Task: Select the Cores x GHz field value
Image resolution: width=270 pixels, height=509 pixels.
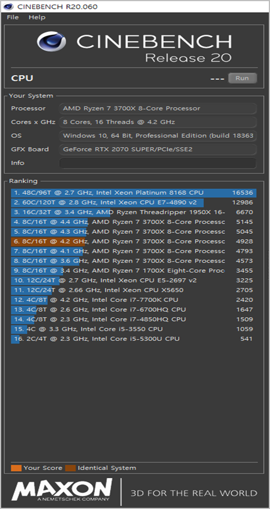Action: 158,122
